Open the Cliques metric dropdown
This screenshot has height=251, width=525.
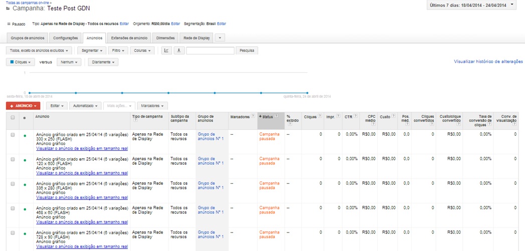[x=21, y=62]
